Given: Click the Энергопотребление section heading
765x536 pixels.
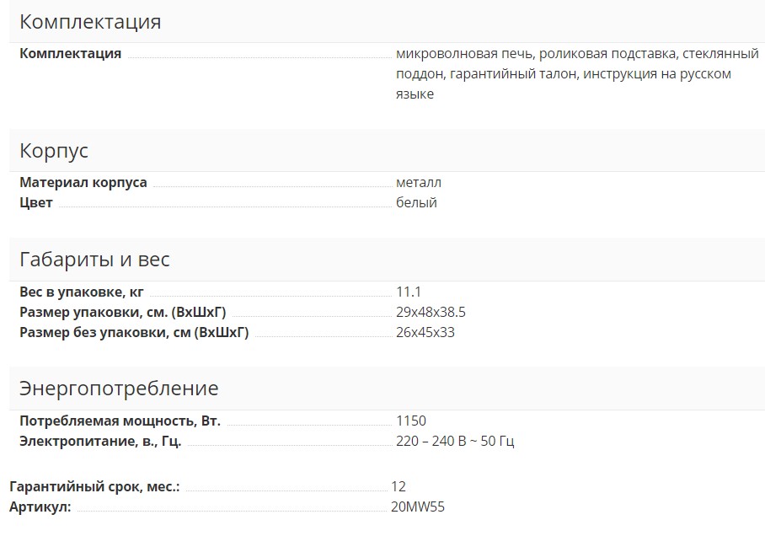Looking at the screenshot, I should 119,389.
